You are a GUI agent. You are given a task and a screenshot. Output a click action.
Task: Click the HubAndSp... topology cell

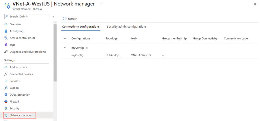point(113,55)
